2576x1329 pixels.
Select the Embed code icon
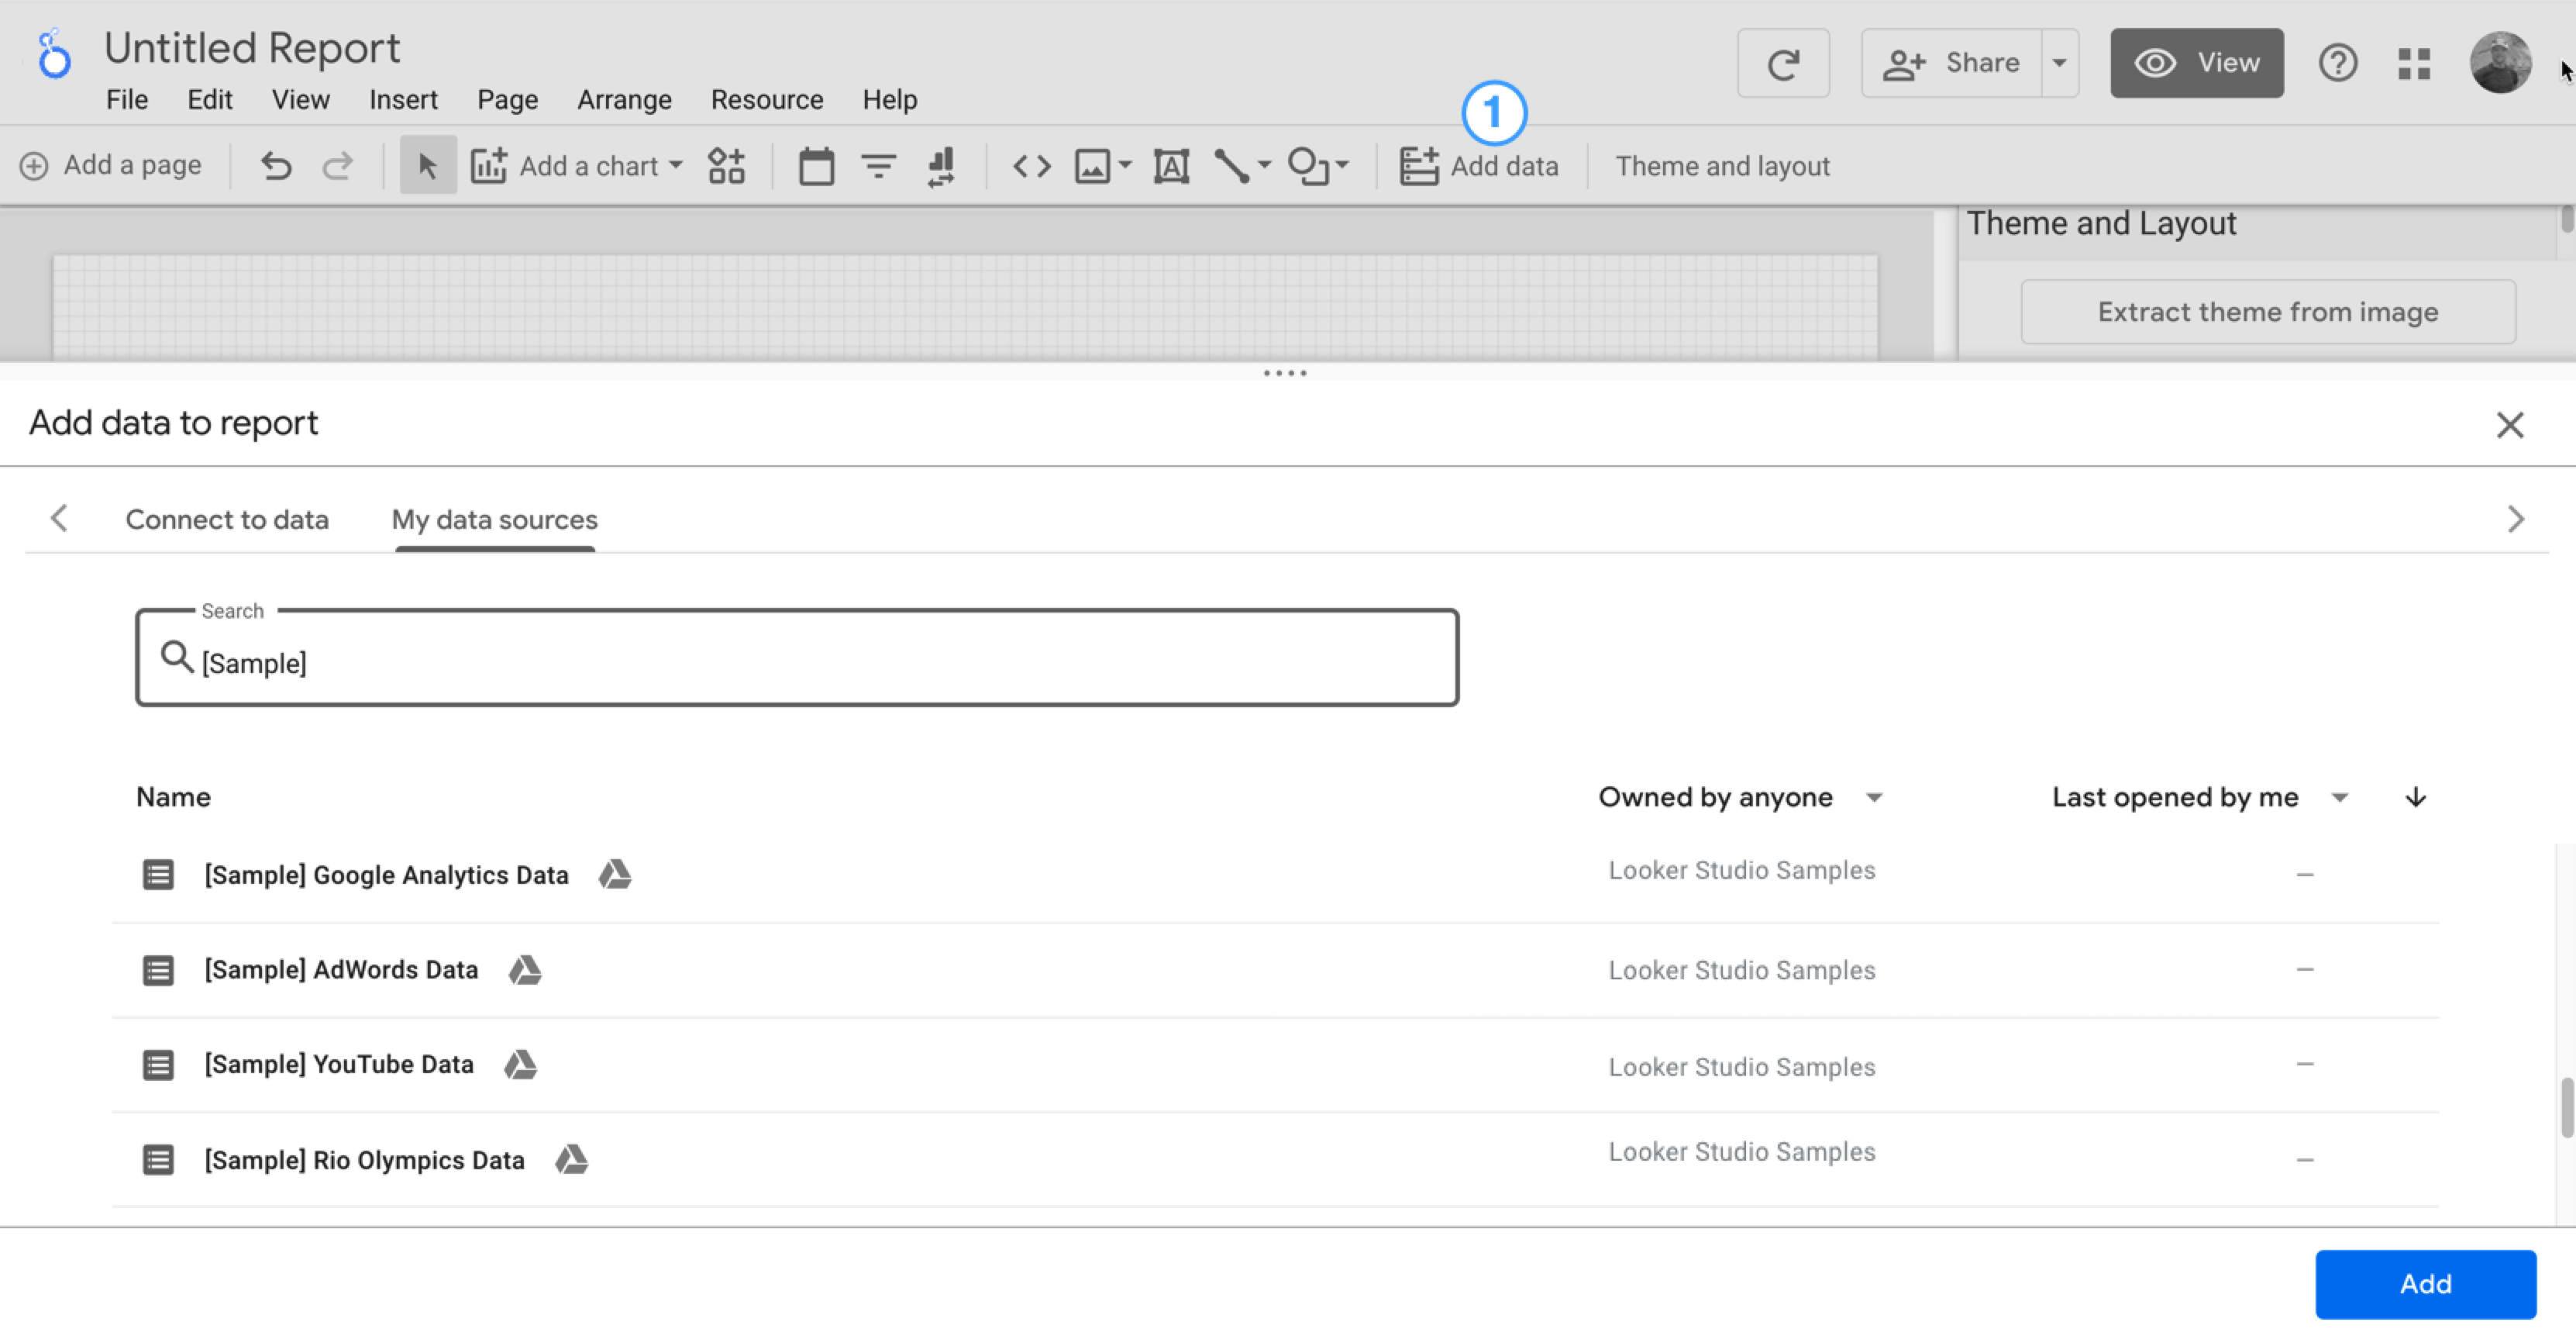pyautogui.click(x=1028, y=166)
